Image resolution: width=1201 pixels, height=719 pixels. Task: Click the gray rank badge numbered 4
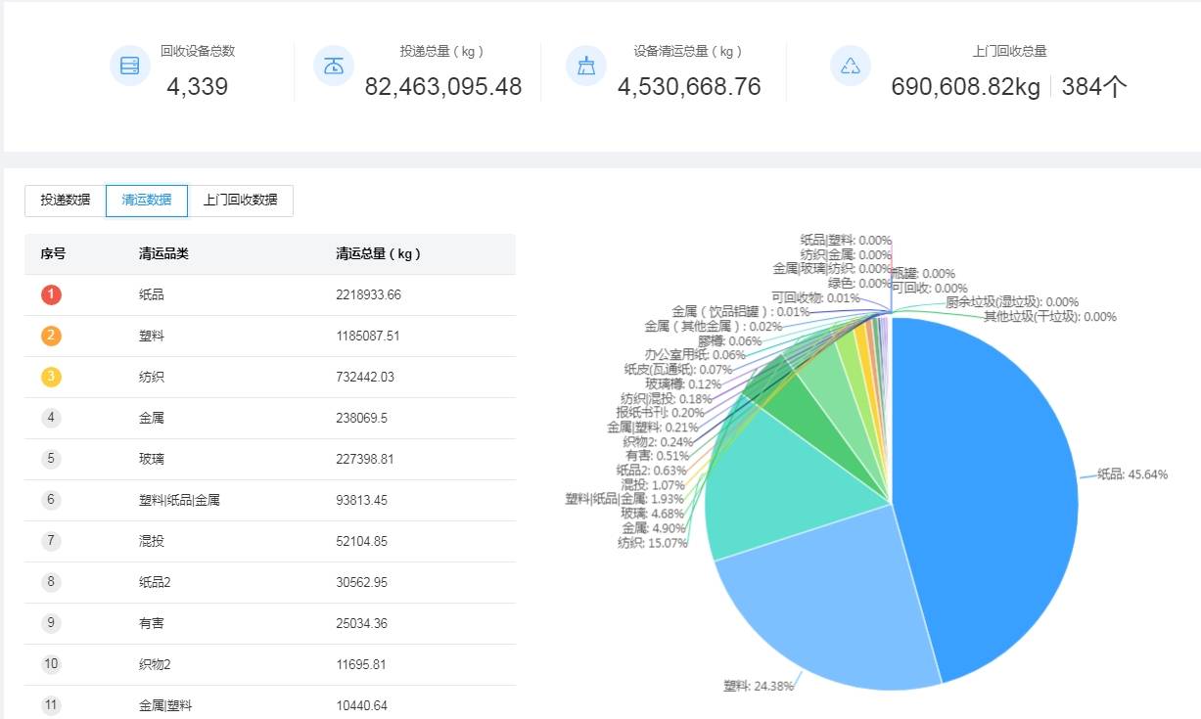[x=50, y=417]
